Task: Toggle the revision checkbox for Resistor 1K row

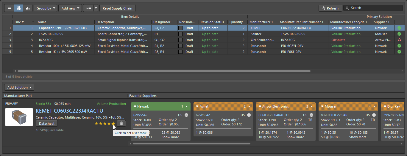Action: pyautogui.click(x=180, y=52)
